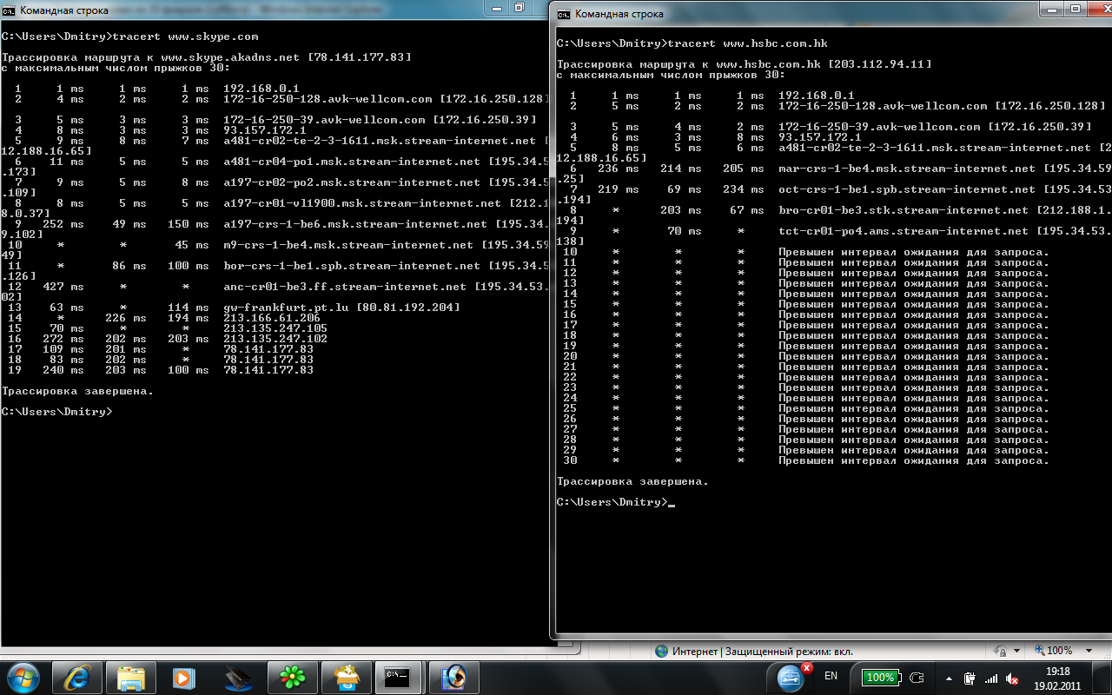Image resolution: width=1112 pixels, height=695 pixels.
Task: Switch to Command Prompt taskbar button
Action: [x=400, y=678]
